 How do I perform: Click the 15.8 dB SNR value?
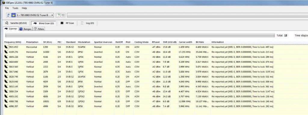[x=167, y=47]
